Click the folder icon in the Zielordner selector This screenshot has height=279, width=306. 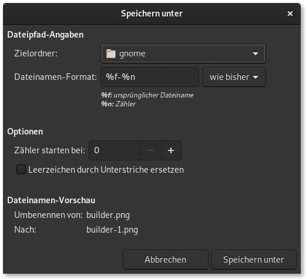pyautogui.click(x=111, y=53)
